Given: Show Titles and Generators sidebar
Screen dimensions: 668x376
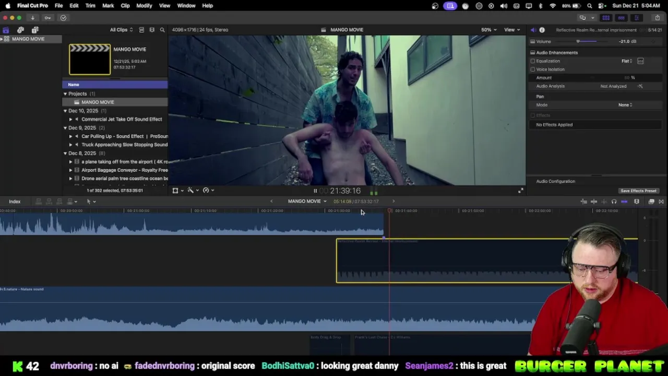Looking at the screenshot, I should [35, 30].
